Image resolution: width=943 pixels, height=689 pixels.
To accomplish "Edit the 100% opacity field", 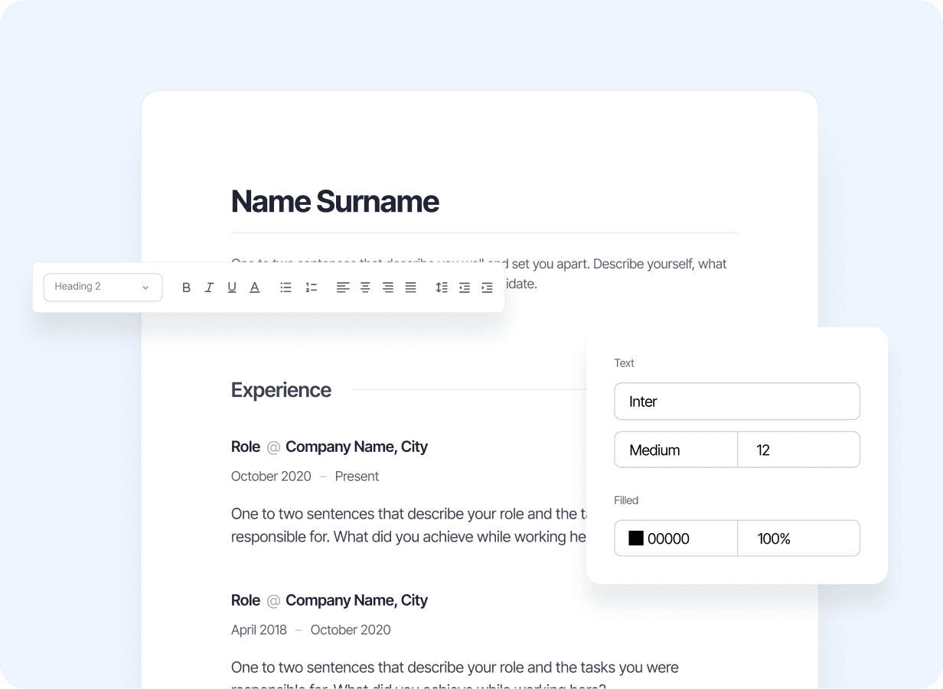I will coord(798,538).
